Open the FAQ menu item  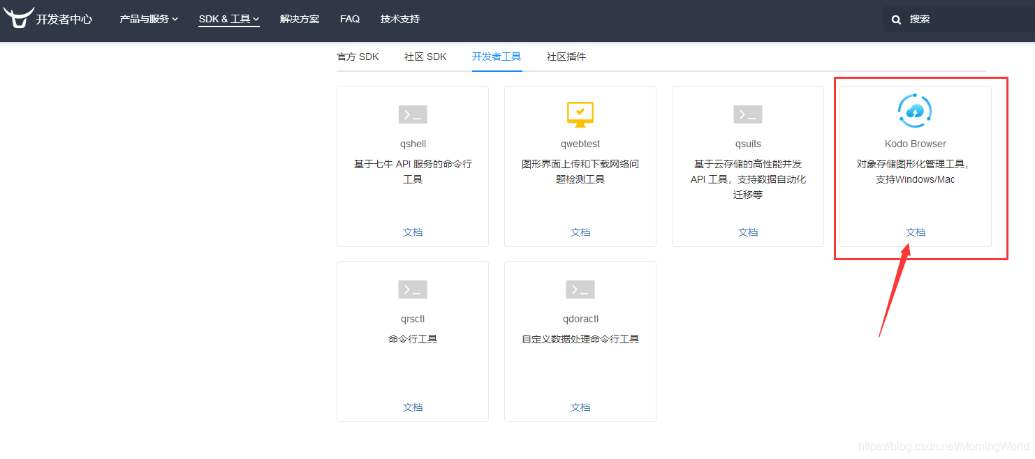pyautogui.click(x=350, y=19)
